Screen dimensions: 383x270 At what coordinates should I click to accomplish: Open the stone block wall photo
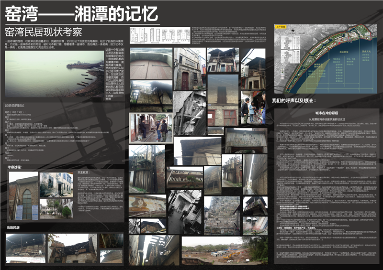pos(222,216)
